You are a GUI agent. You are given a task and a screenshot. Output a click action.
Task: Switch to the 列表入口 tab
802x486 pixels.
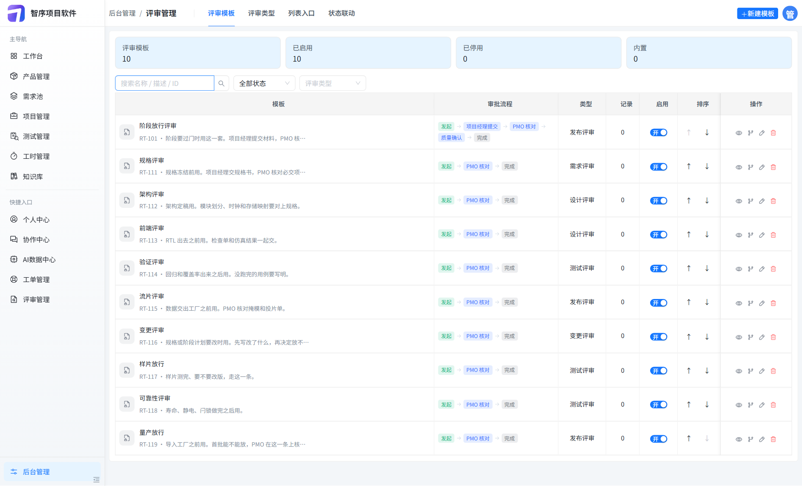click(301, 13)
